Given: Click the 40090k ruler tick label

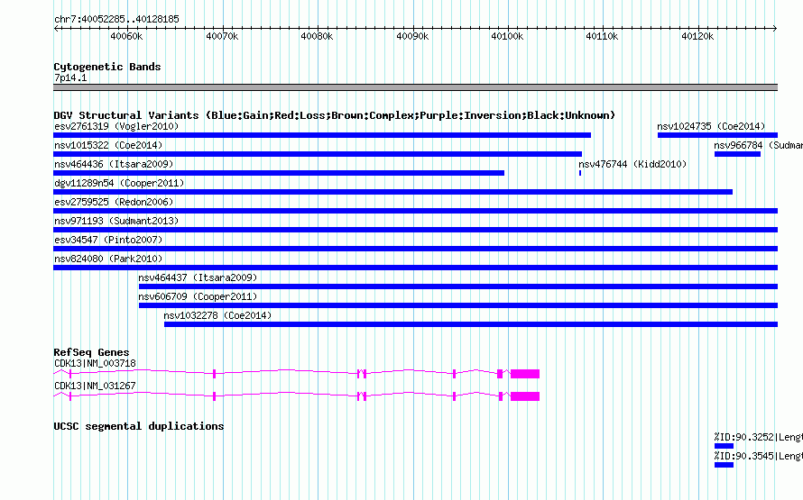Looking at the screenshot, I should [412, 36].
